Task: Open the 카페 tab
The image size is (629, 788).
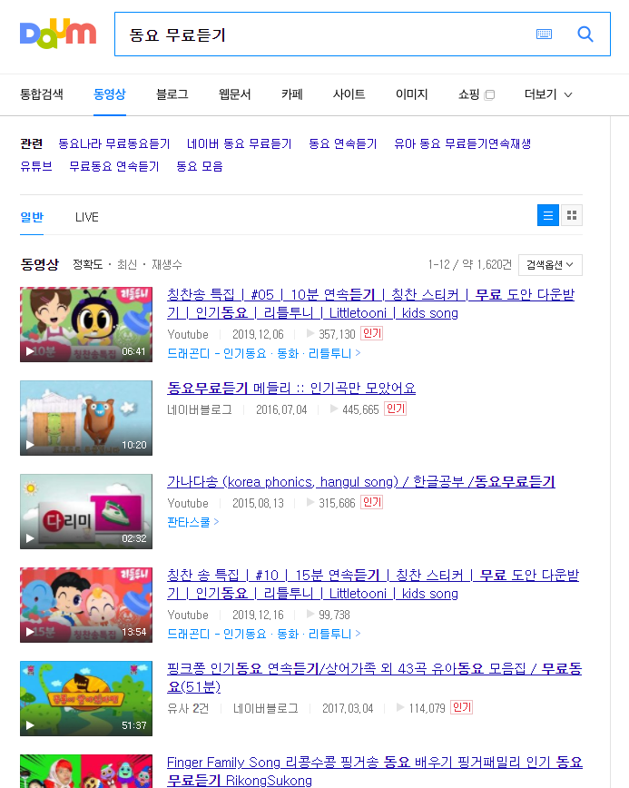Action: point(292,94)
